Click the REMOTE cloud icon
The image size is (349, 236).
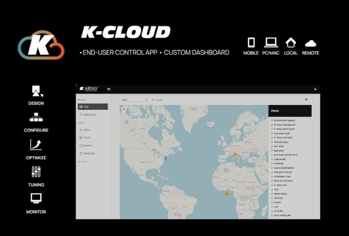click(x=311, y=44)
